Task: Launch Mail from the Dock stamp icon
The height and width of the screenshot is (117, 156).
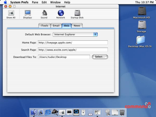Action: point(41,112)
